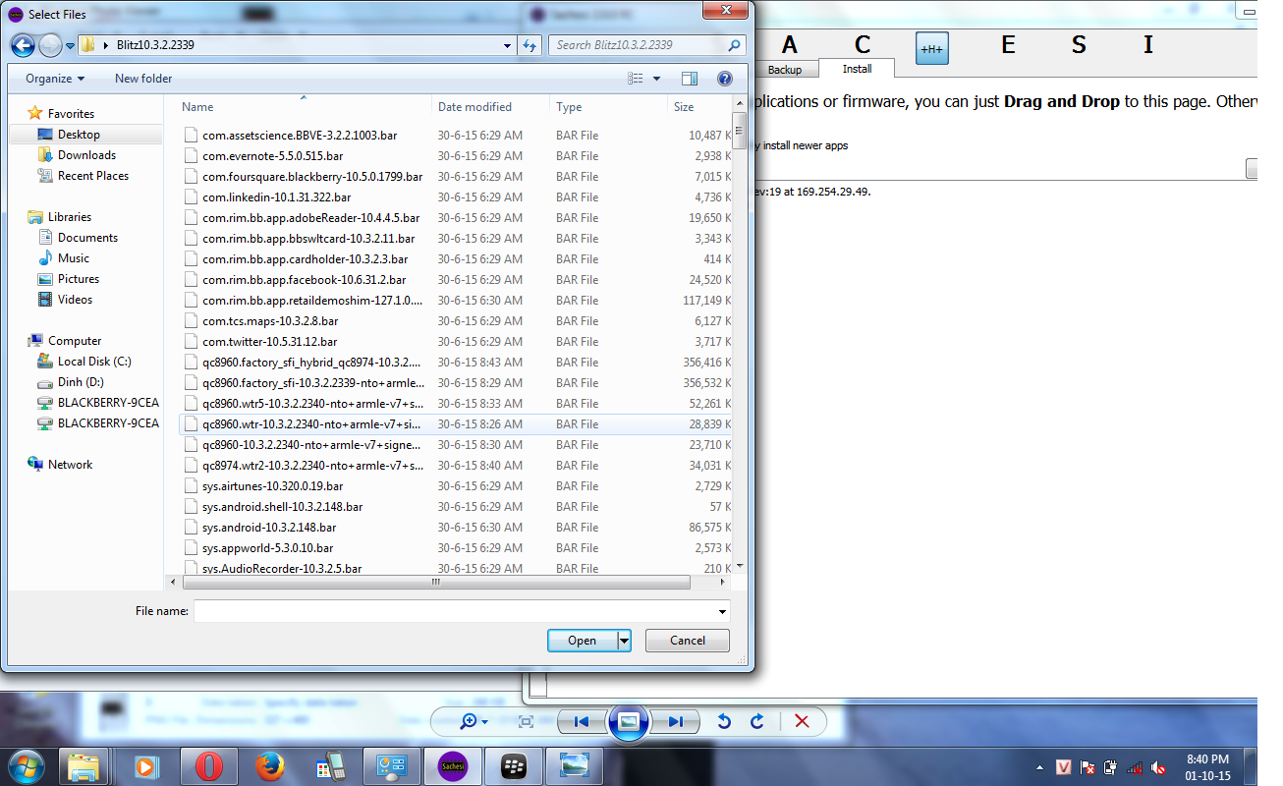Select Videos library
Viewport: 1283px width, 786px height.
(75, 300)
